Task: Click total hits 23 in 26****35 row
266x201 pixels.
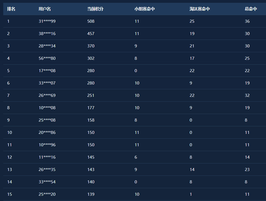Action: click(247, 169)
